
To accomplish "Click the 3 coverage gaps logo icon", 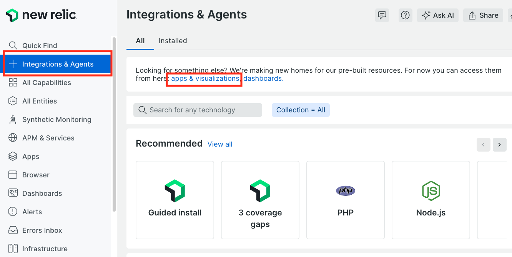I will [x=260, y=191].
